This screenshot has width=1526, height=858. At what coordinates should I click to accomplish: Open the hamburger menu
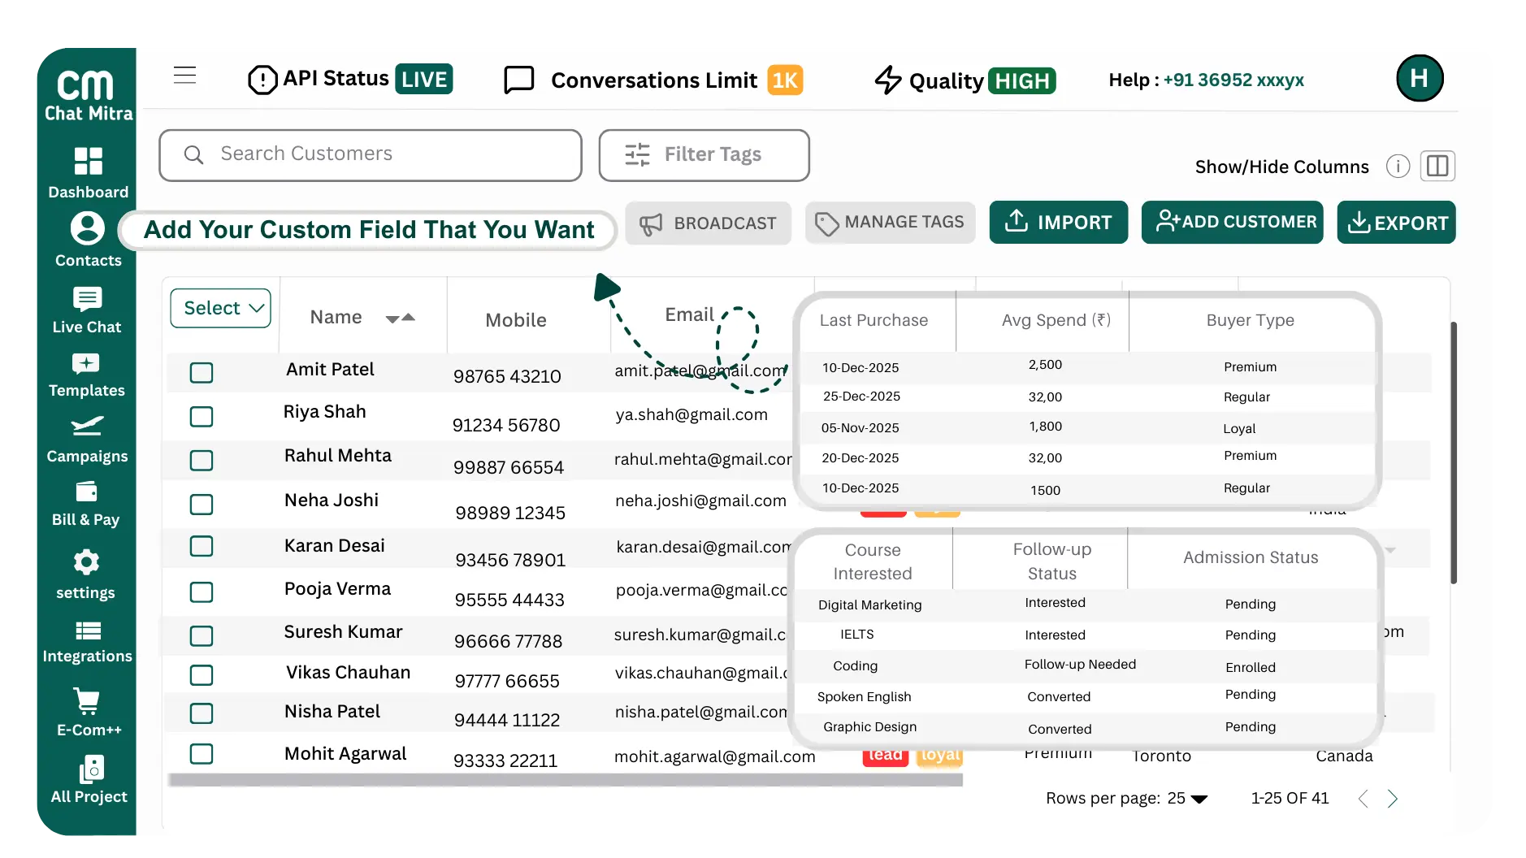184,75
